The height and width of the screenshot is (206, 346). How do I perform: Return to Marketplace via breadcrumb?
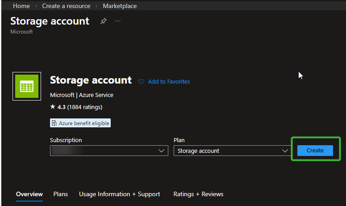(120, 6)
